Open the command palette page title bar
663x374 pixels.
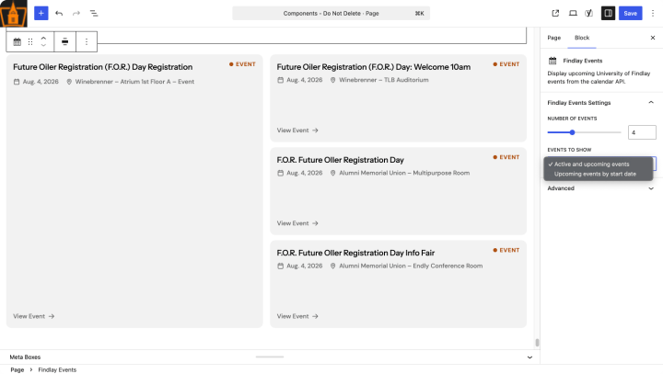331,13
